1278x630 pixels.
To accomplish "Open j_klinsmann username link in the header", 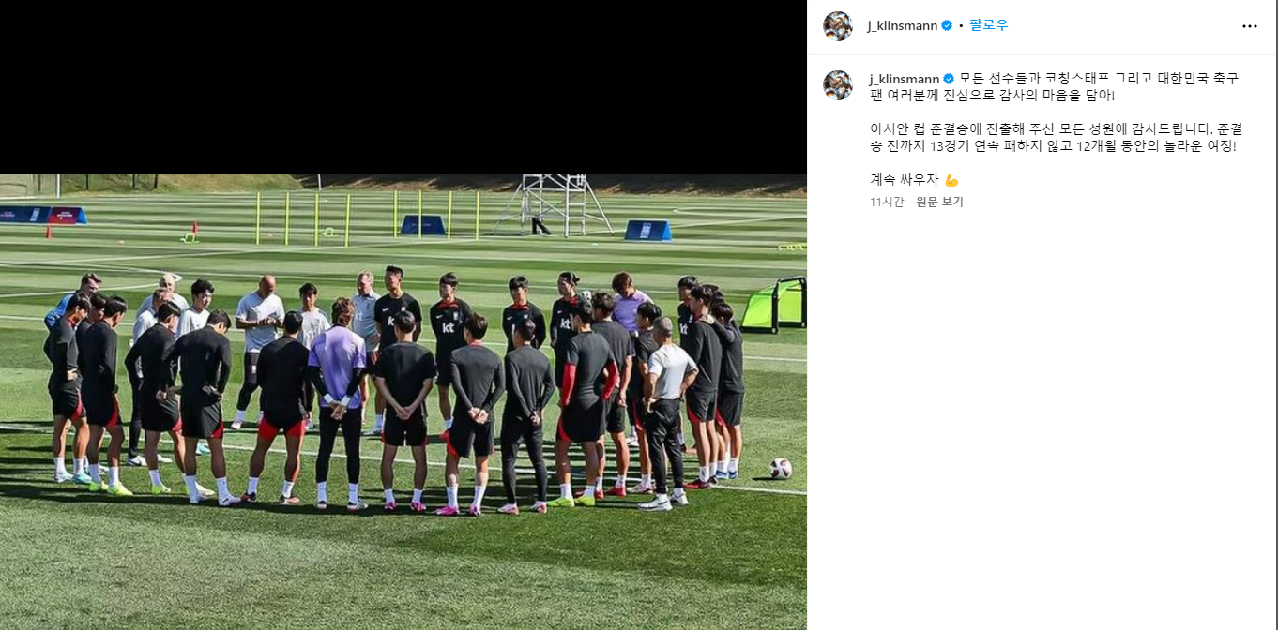I will (902, 26).
